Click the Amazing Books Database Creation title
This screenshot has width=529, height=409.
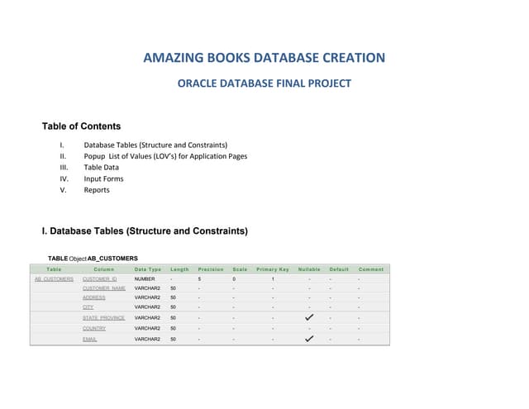[x=264, y=58]
